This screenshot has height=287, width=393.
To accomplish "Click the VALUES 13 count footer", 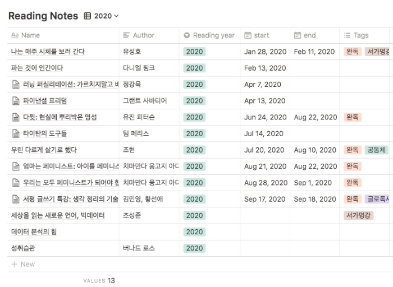I will (99, 280).
